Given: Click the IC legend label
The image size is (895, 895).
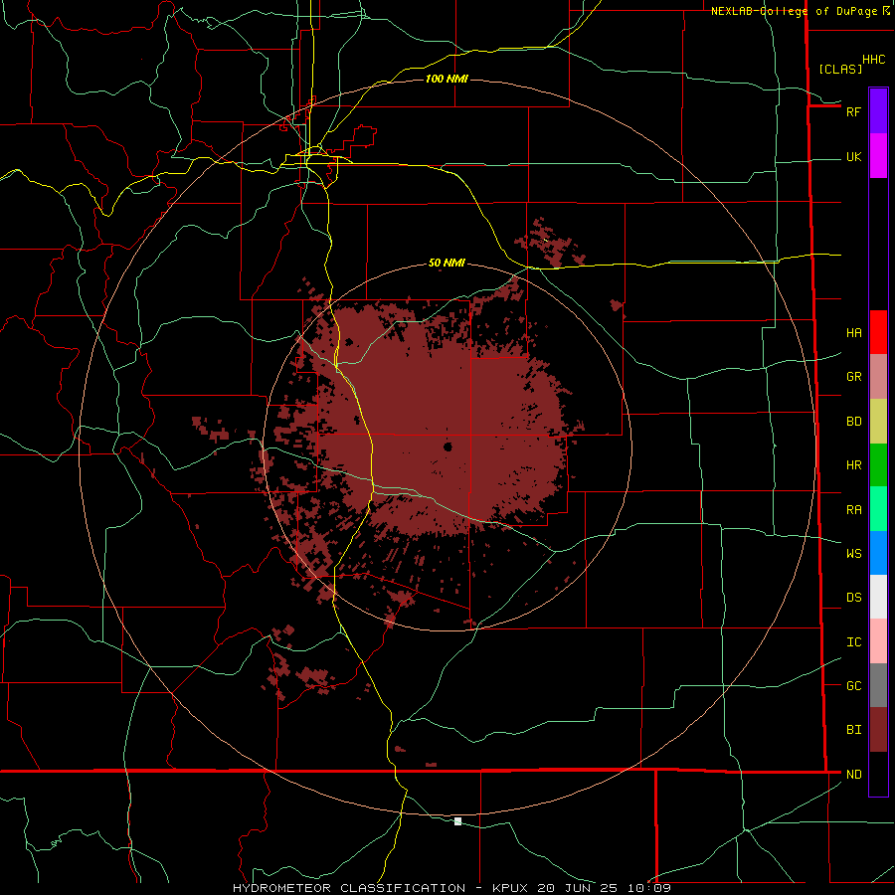Looking at the screenshot, I should [853, 642].
